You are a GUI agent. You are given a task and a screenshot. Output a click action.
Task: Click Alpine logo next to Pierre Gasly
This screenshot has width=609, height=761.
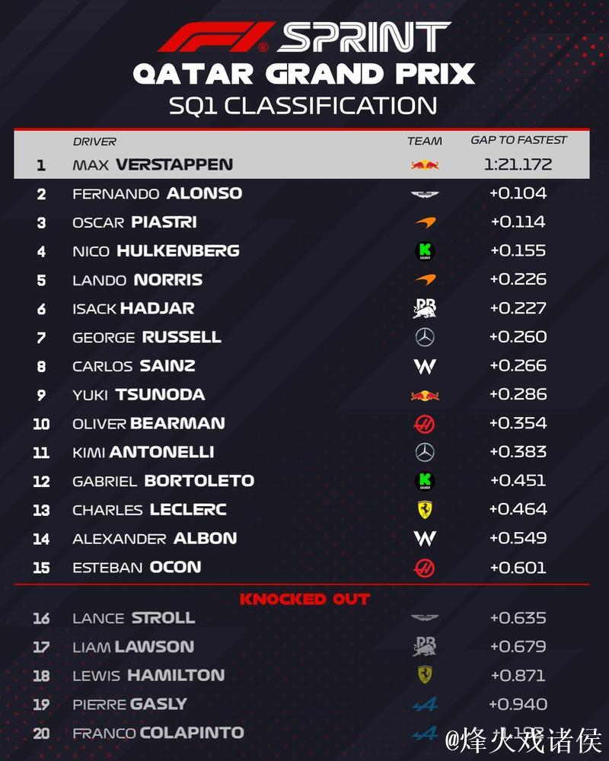pyautogui.click(x=425, y=705)
